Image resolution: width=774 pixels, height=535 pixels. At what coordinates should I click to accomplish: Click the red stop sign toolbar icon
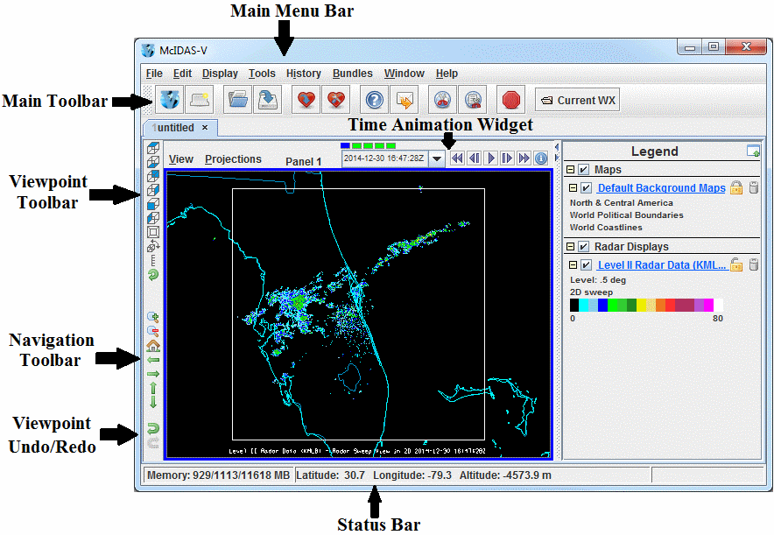511,101
